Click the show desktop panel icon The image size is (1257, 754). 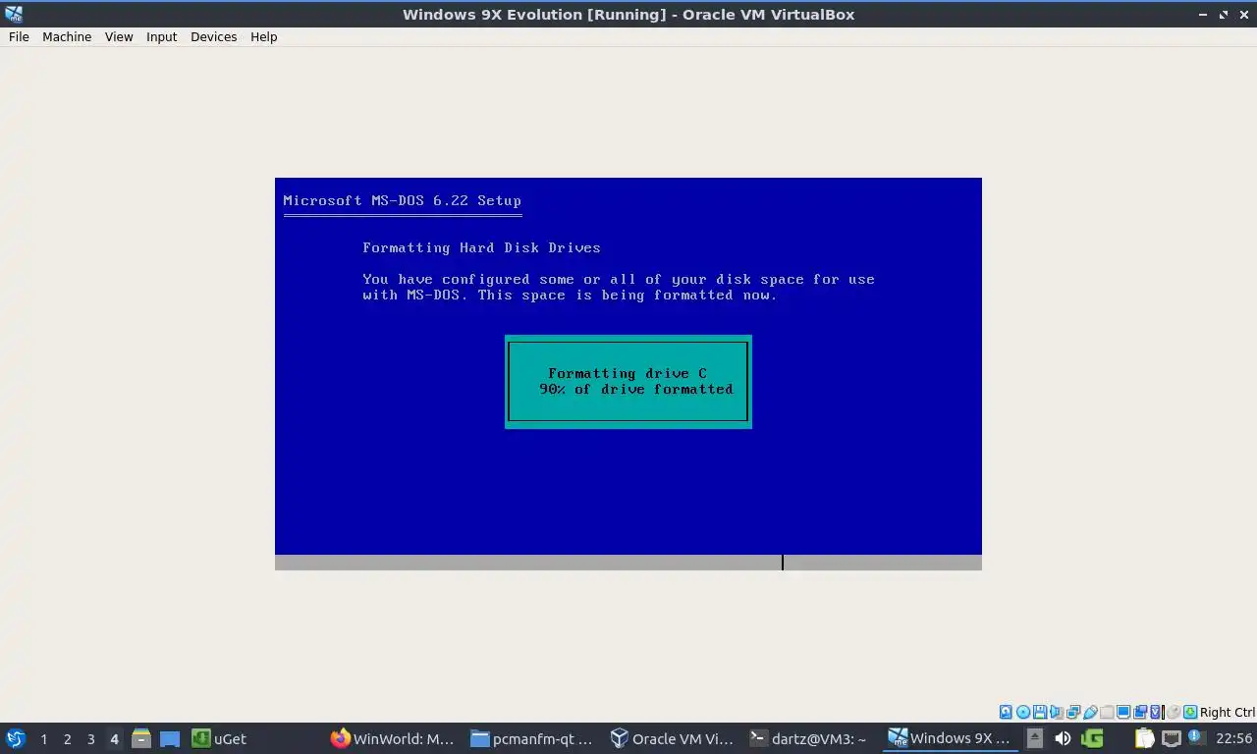tap(170, 738)
